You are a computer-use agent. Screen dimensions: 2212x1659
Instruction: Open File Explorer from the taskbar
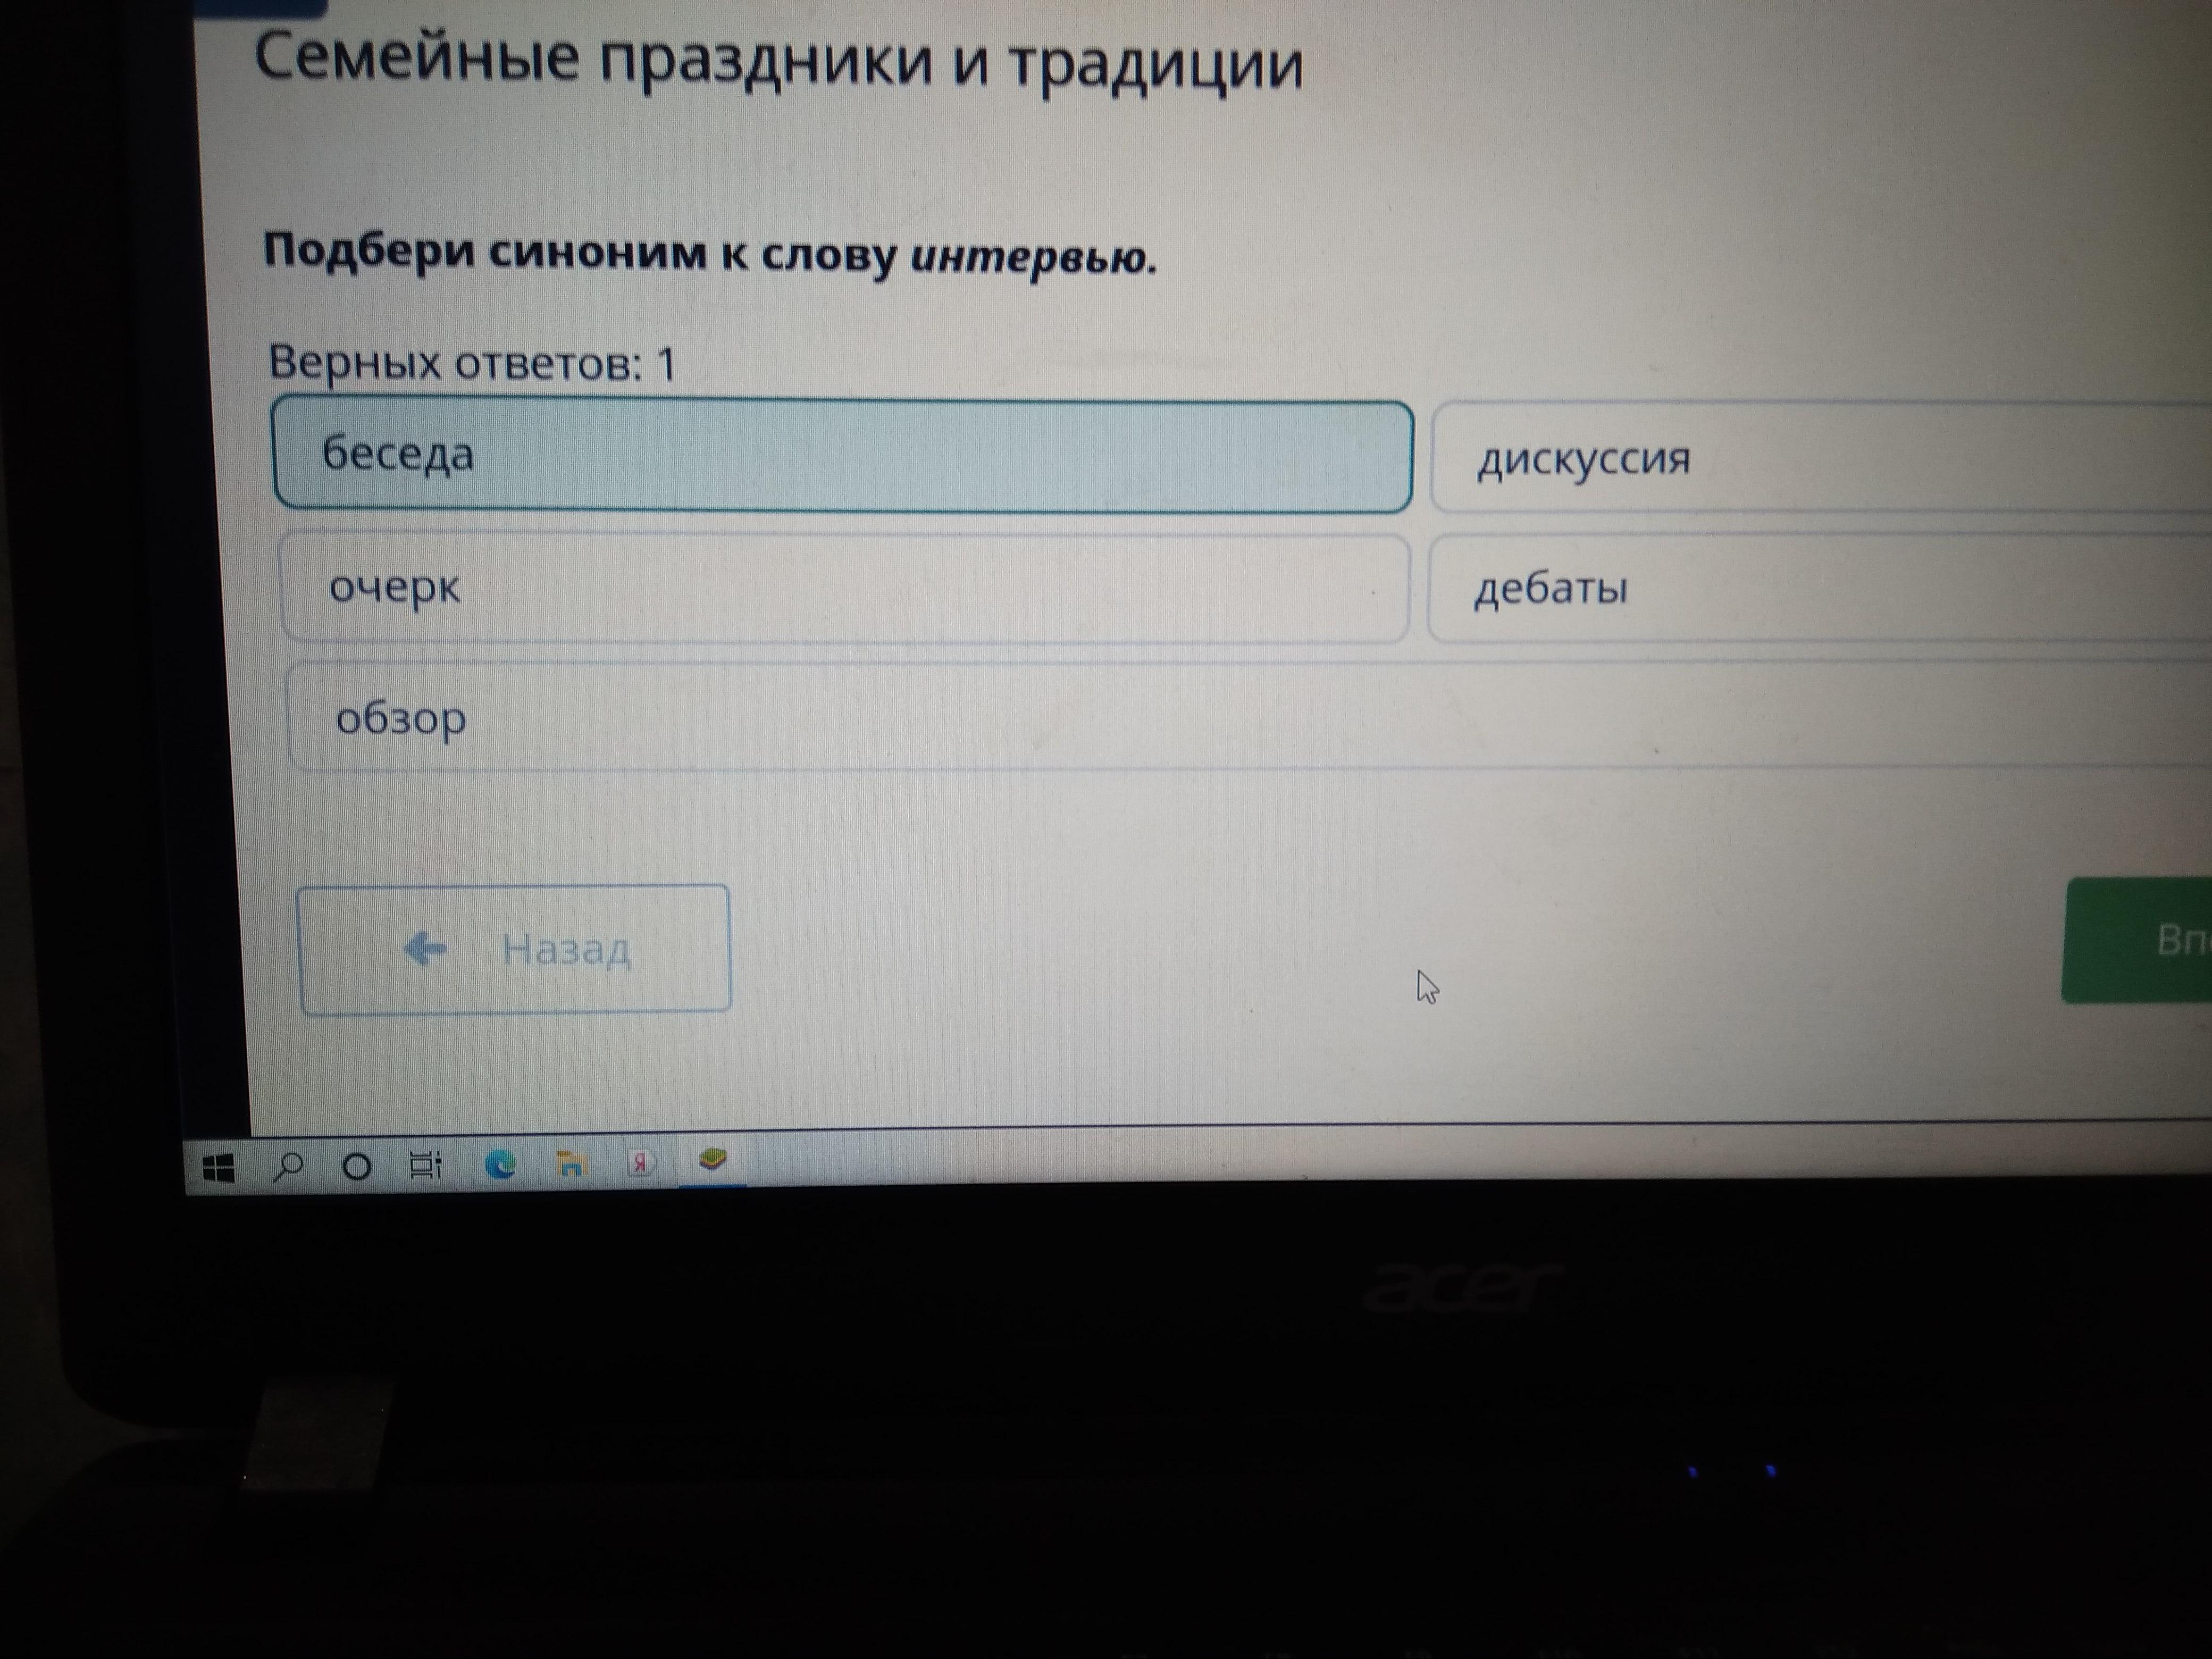[x=571, y=1163]
